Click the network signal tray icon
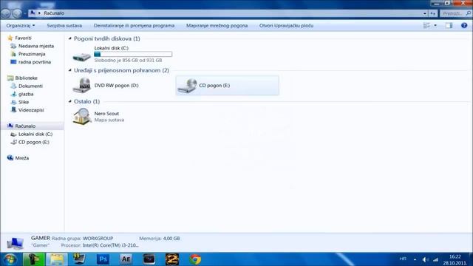 pyautogui.click(x=435, y=259)
